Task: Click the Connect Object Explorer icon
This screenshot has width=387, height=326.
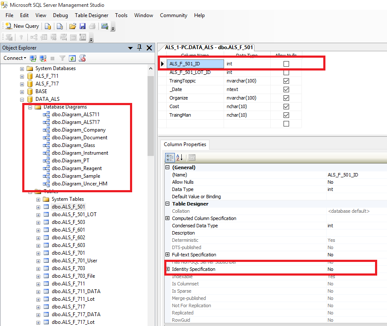Action: 33,58
